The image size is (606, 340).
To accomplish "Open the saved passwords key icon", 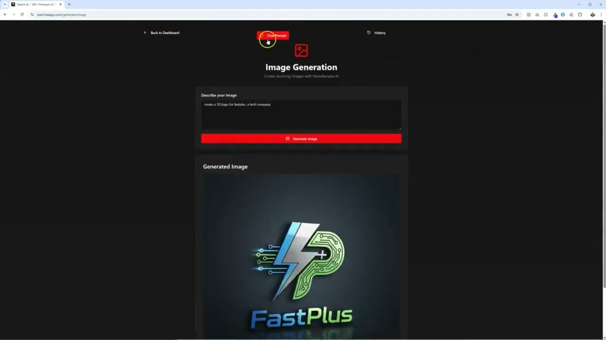I will 509,15.
